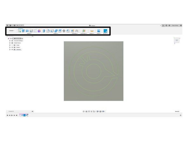The width and height of the screenshot is (188, 141).
Task: Select the Press Pull tool
Action: pyautogui.click(x=44, y=31)
